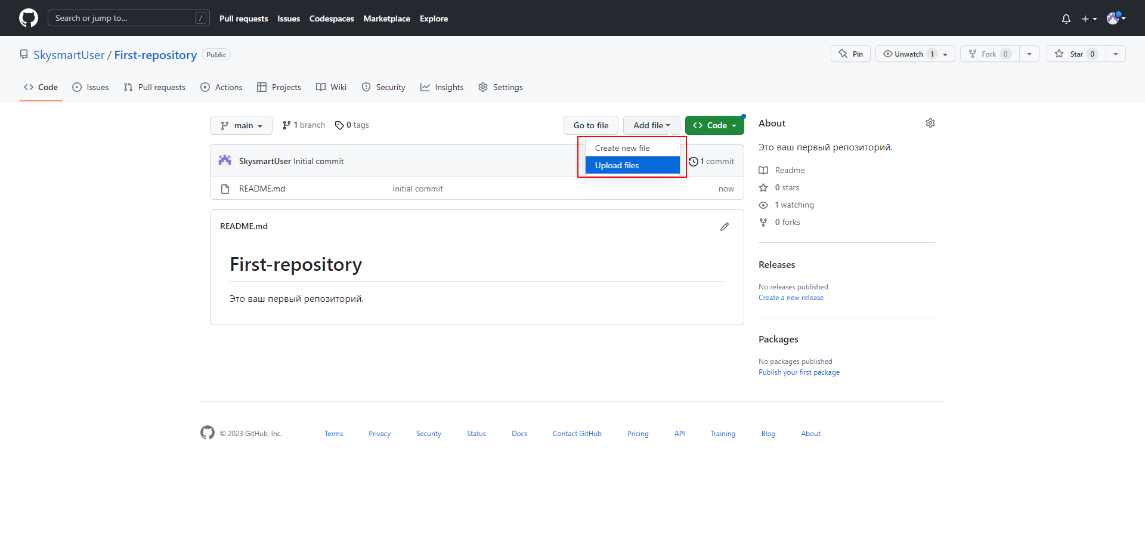Open Initial commit link in file row
Image resolution: width=1145 pixels, height=559 pixels.
pos(417,189)
